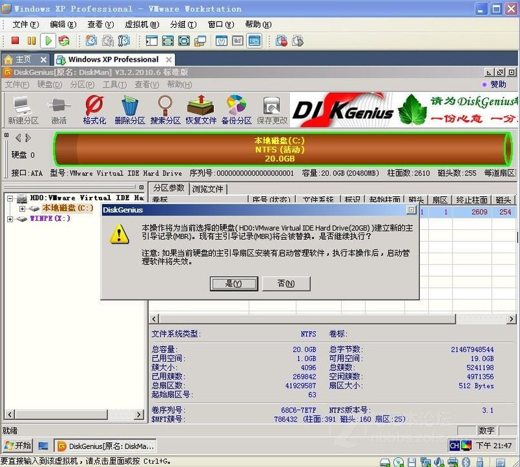Expand the HD0 VMware Virtual IDE tree node
This screenshot has height=467, width=520.
(x=10, y=198)
